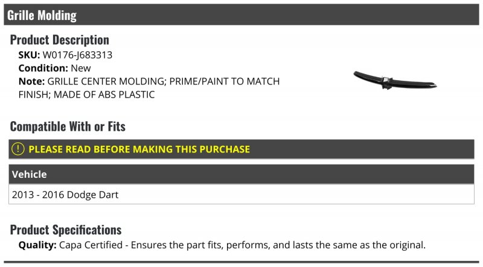Expand the PLEASE READ BEFORE MAKING THIS PURCHASE bar
This screenshot has height=267, width=483.
pos(241,149)
